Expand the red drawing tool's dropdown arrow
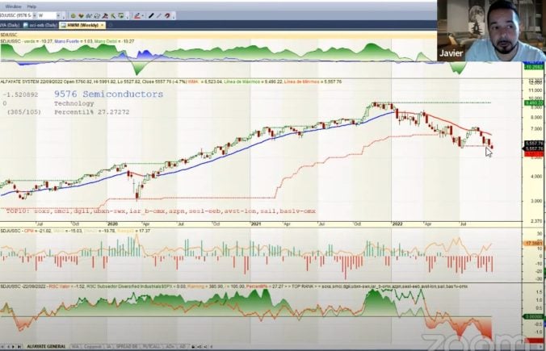 (143, 15)
